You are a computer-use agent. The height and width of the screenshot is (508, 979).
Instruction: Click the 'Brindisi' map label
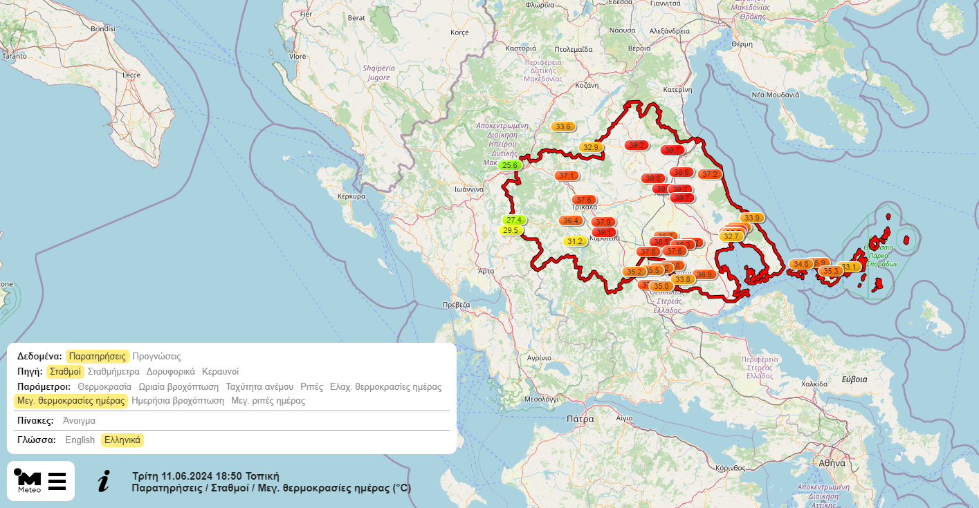(103, 29)
